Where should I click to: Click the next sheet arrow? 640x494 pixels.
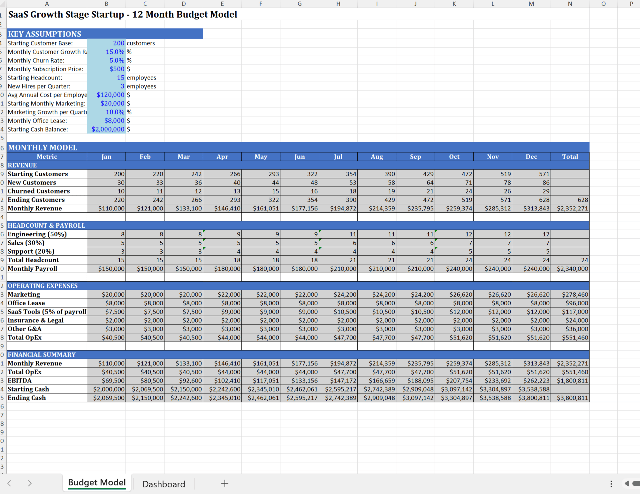[30, 483]
